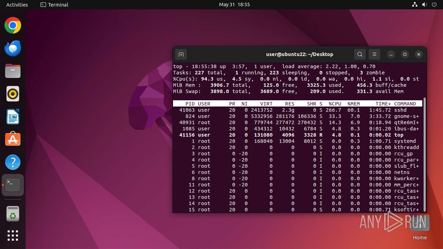Close the terminal window

419,54
